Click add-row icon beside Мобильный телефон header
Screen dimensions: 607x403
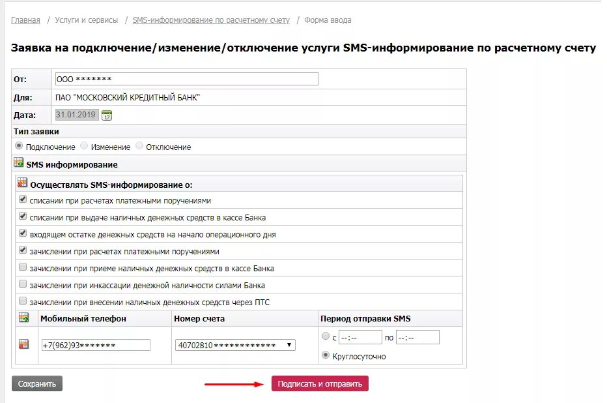(x=23, y=318)
